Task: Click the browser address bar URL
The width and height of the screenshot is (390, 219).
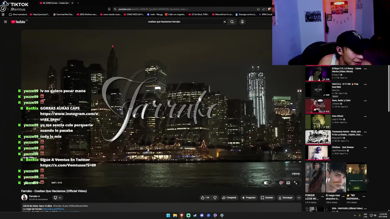Action: 153,9
